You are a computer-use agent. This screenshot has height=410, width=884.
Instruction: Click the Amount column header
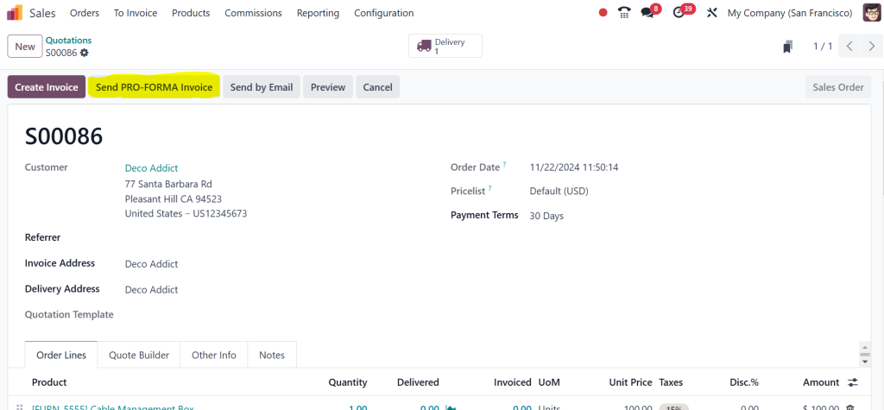(x=821, y=382)
